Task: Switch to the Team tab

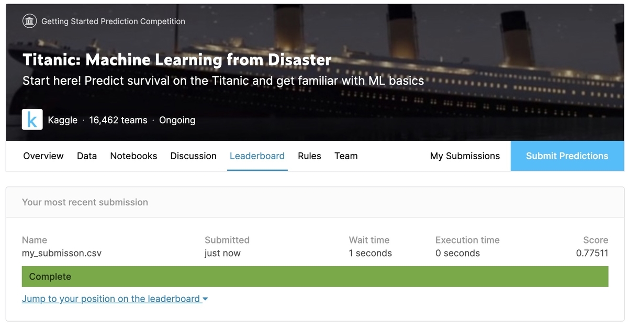Action: pyautogui.click(x=346, y=156)
